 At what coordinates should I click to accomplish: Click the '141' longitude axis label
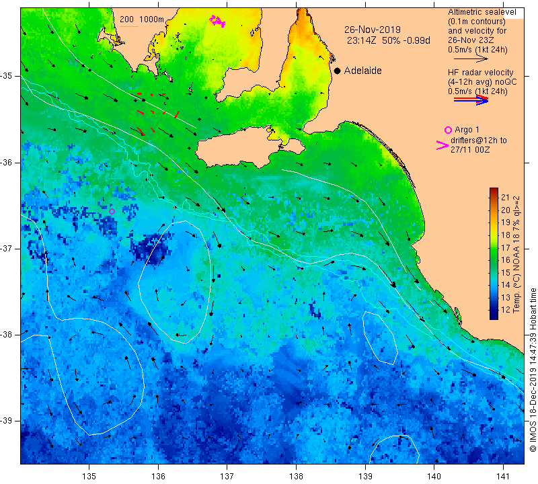503,476
